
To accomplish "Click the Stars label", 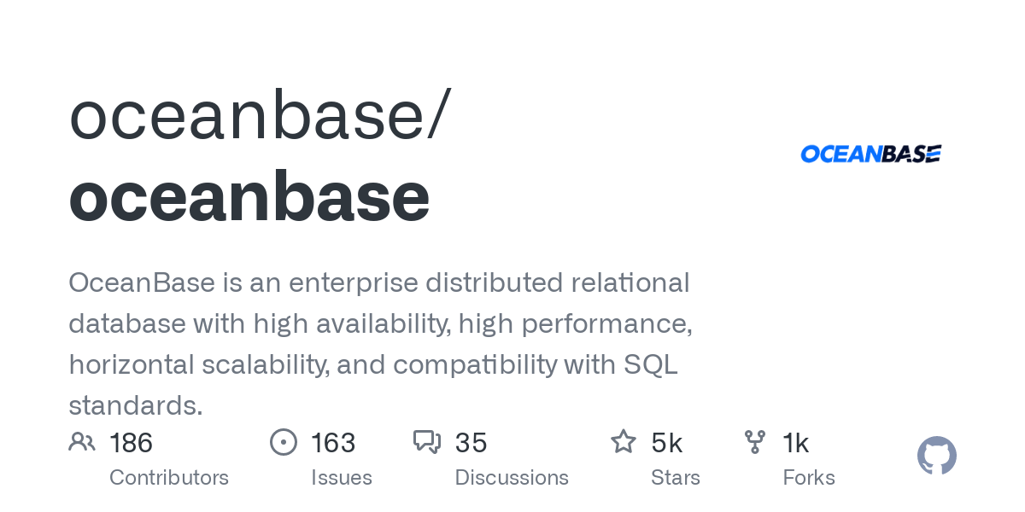I will [676, 477].
